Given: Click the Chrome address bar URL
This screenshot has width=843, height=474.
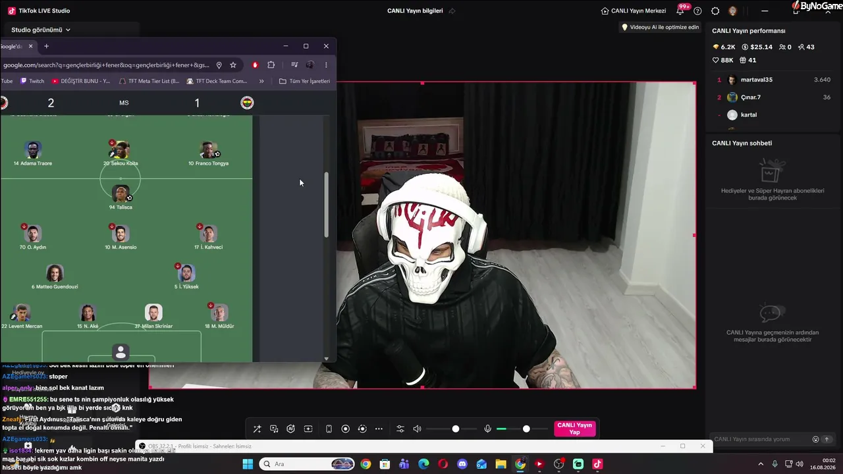Looking at the screenshot, I should [x=106, y=65].
